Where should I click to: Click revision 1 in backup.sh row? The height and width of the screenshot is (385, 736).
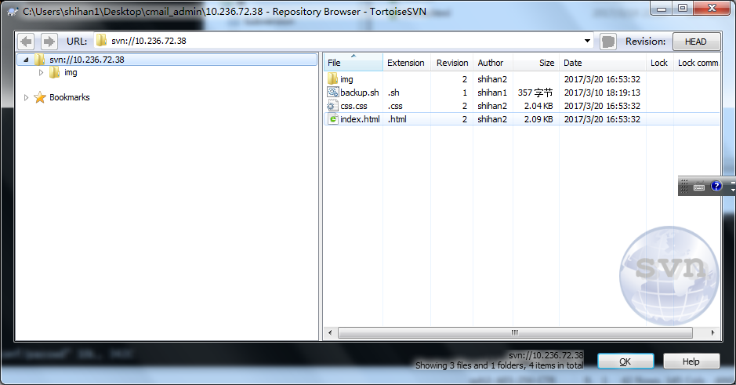(465, 93)
